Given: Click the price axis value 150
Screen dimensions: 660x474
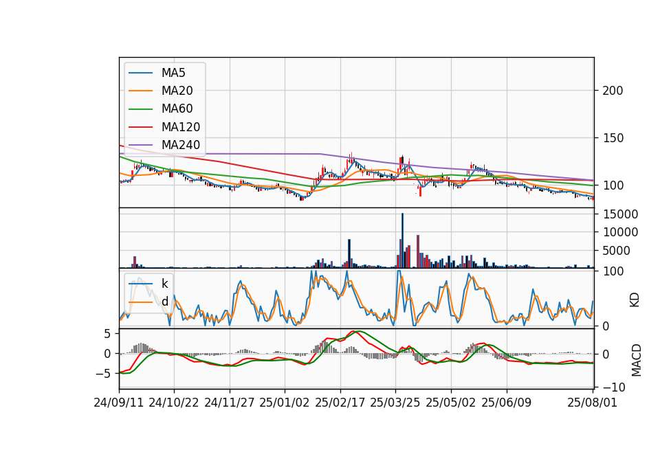Looking at the screenshot, I should pyautogui.click(x=613, y=138).
